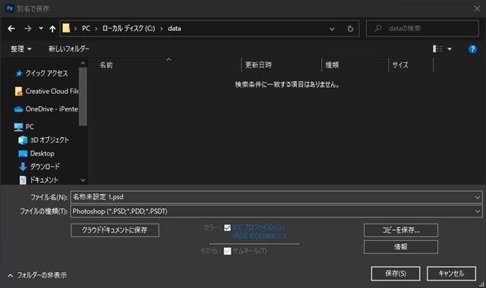Image resolution: width=486 pixels, height=288 pixels.
Task: Open the recent locations dropdown arrow
Action: point(41,28)
